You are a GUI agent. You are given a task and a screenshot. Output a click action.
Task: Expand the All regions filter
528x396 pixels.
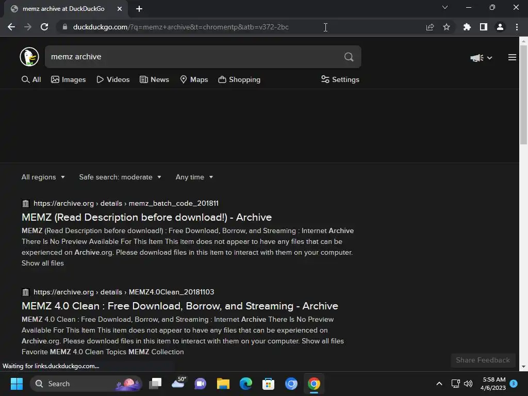tap(43, 177)
